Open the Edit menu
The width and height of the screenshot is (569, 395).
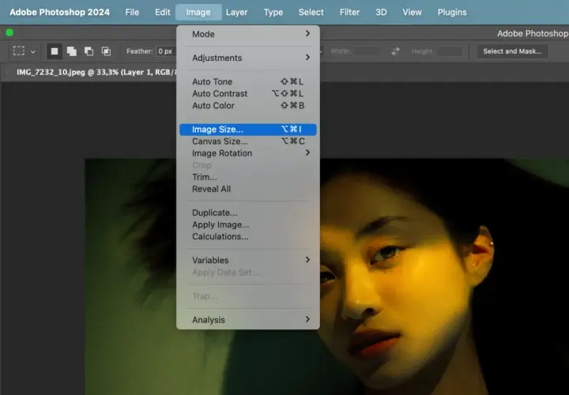tap(163, 13)
